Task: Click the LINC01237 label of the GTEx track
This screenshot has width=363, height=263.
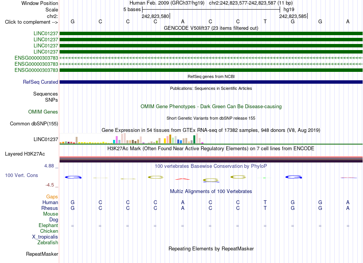Action: [46, 140]
